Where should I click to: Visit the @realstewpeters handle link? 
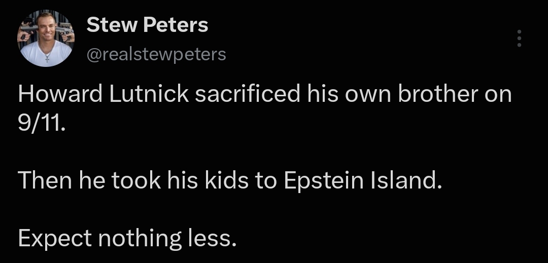pyautogui.click(x=156, y=55)
